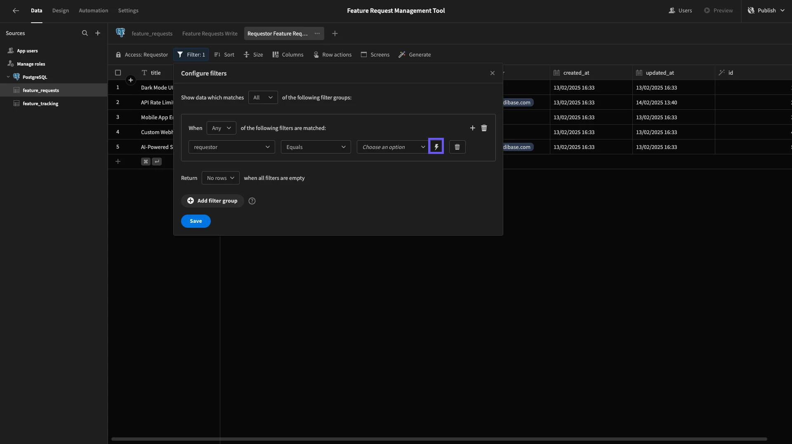Screen dimensions: 792x444
Task: Open the Sort options
Action: pos(224,54)
